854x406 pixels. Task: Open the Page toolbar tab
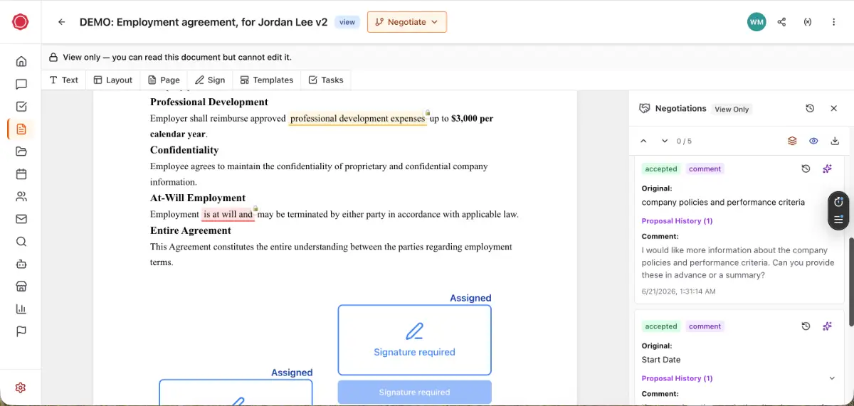pyautogui.click(x=164, y=80)
